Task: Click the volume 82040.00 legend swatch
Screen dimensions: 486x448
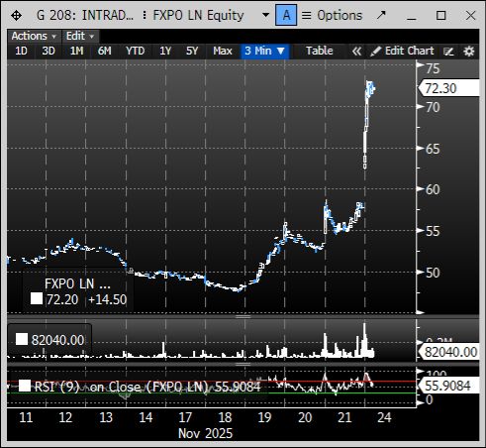Action: point(22,339)
